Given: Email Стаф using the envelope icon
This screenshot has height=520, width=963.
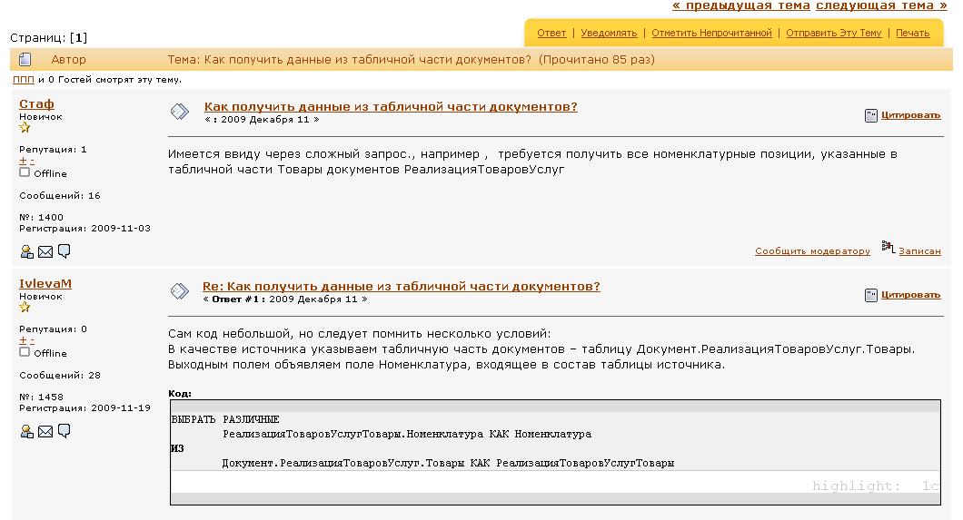Looking at the screenshot, I should click(45, 251).
